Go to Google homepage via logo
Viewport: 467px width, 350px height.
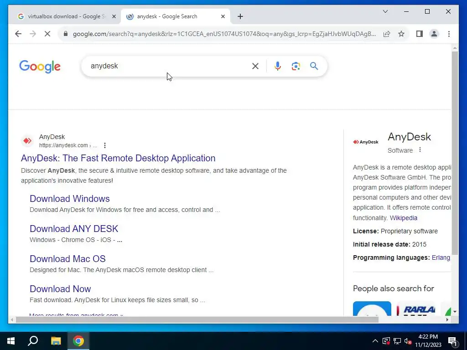(40, 66)
